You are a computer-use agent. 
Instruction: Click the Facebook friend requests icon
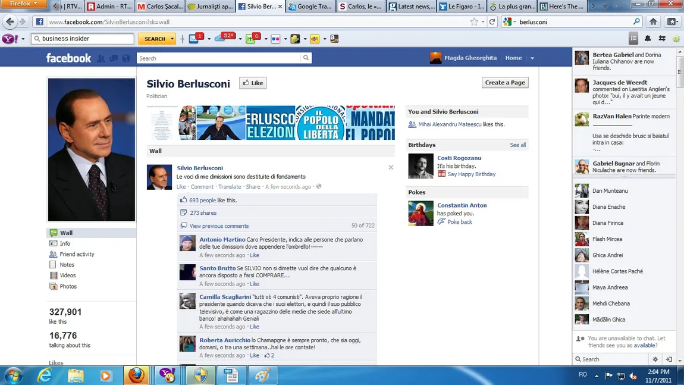click(101, 58)
